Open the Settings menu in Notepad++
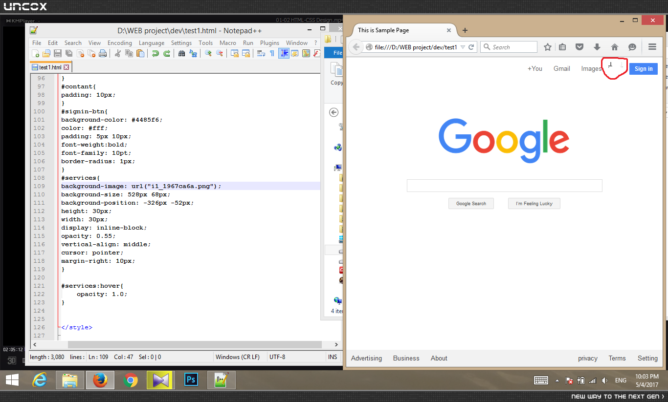668x402 pixels. (x=181, y=43)
